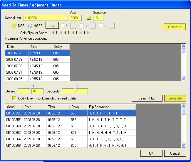Select the 2009 07 30 row
This screenshot has height=162, width=191.
[37, 66]
